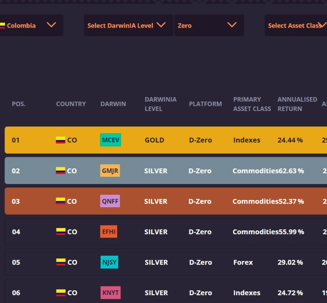
Task: Open the MCEV darwin badge
Action: [x=111, y=140]
